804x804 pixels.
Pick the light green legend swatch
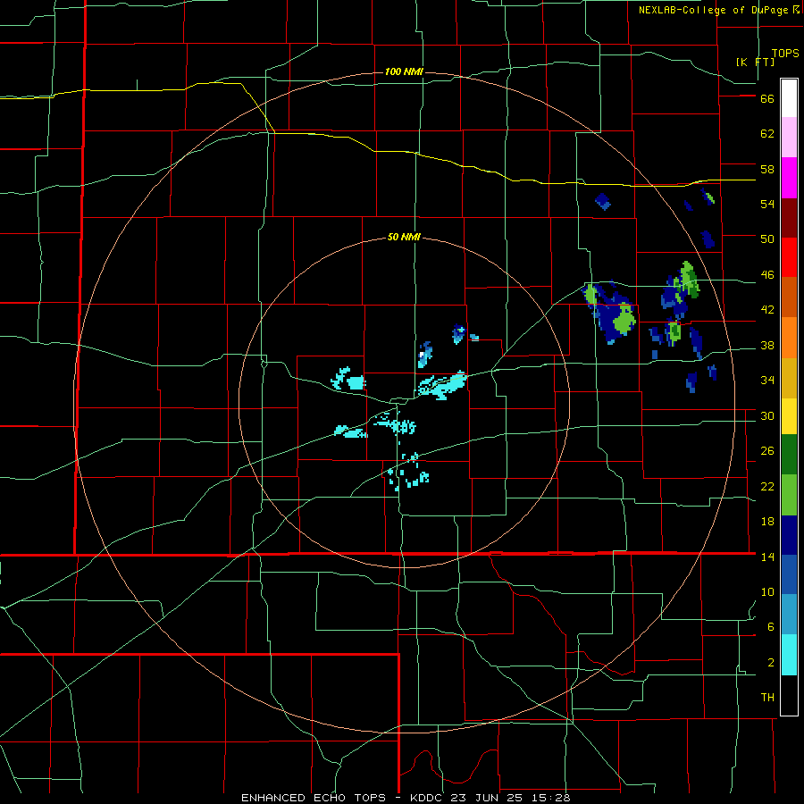[x=789, y=495]
